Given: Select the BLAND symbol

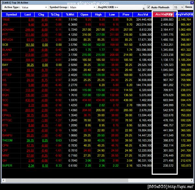Looking at the screenshot, I should tap(7, 50).
